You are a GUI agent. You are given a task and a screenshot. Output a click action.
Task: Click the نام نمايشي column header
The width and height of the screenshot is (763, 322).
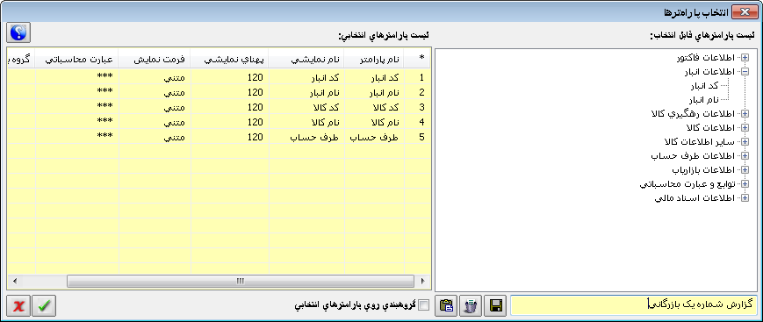pyautogui.click(x=306, y=59)
